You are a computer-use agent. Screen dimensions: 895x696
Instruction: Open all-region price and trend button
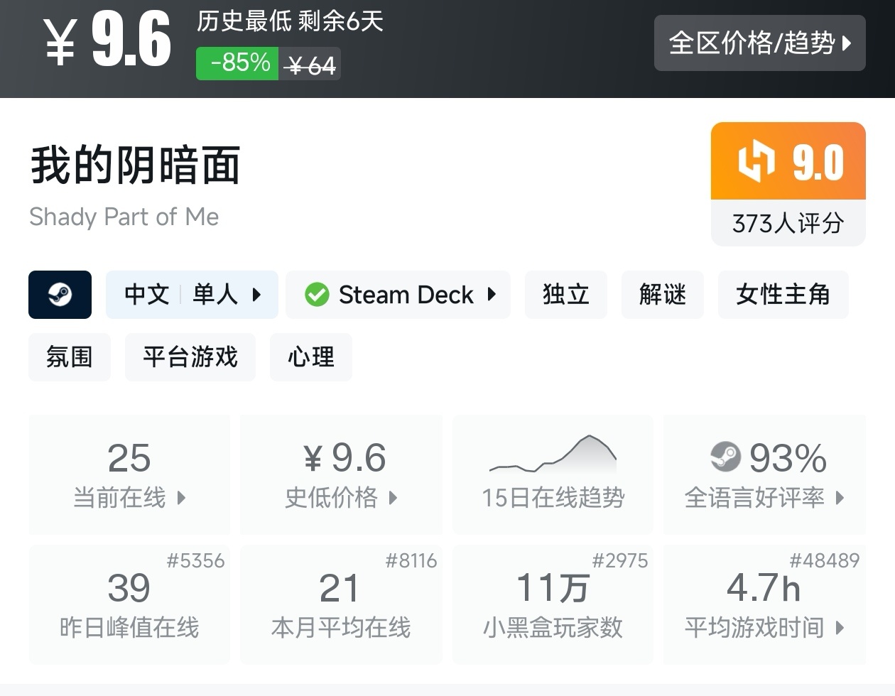pyautogui.click(x=759, y=43)
